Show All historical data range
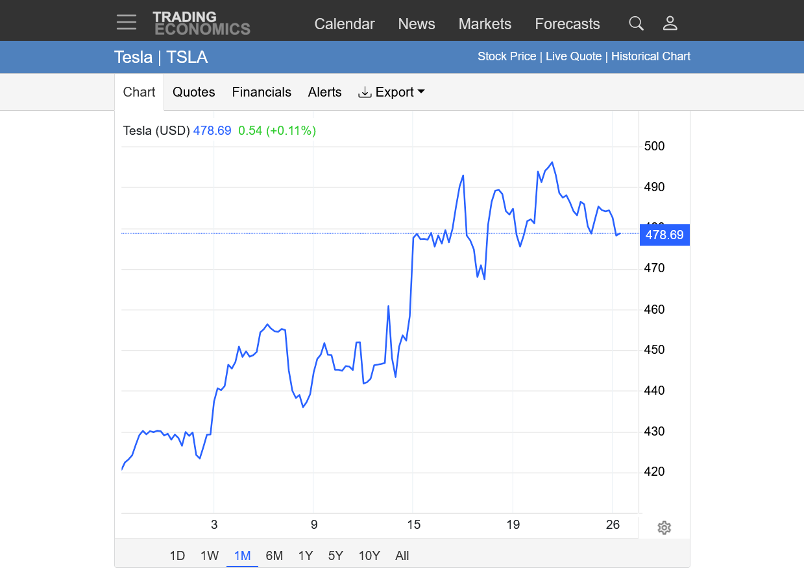 [402, 555]
